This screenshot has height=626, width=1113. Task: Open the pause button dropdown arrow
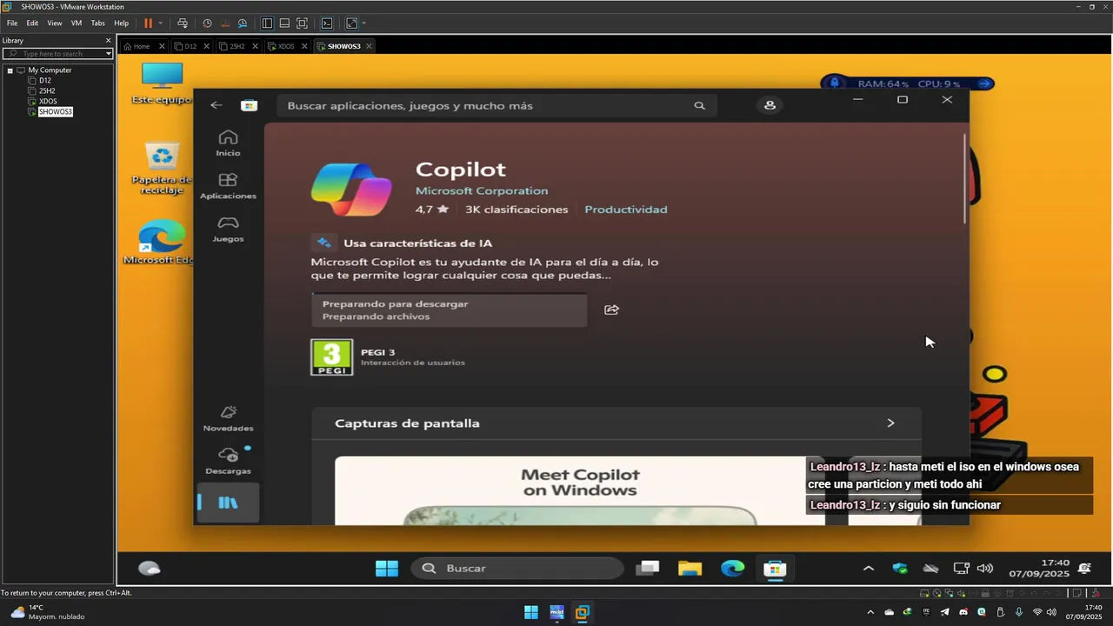point(160,23)
